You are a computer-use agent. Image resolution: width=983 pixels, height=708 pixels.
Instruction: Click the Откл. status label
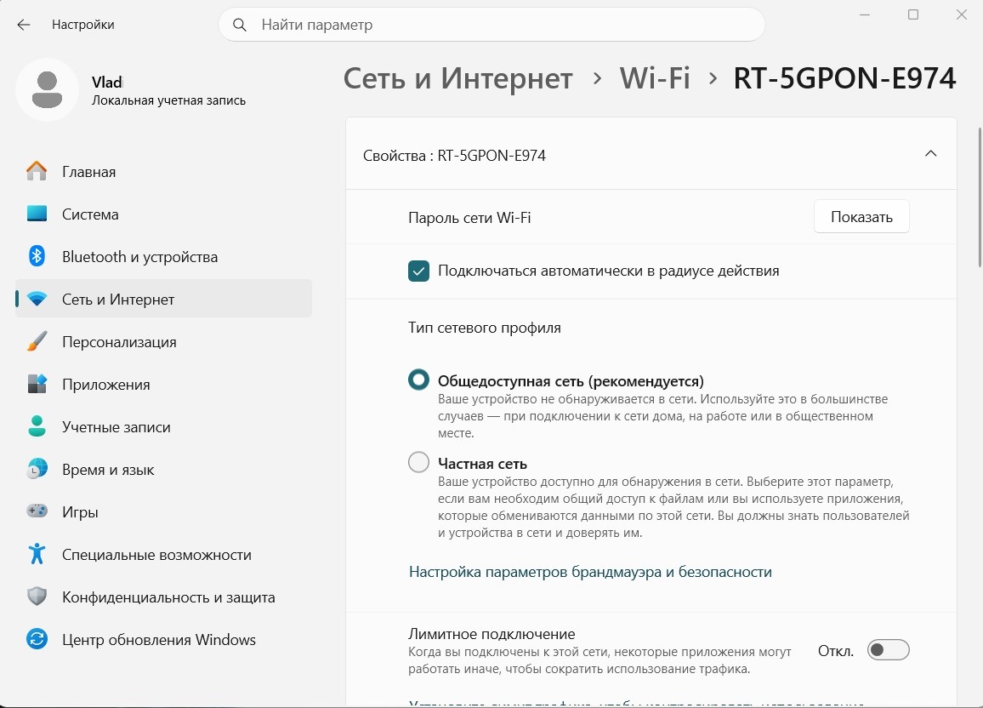[x=836, y=651]
